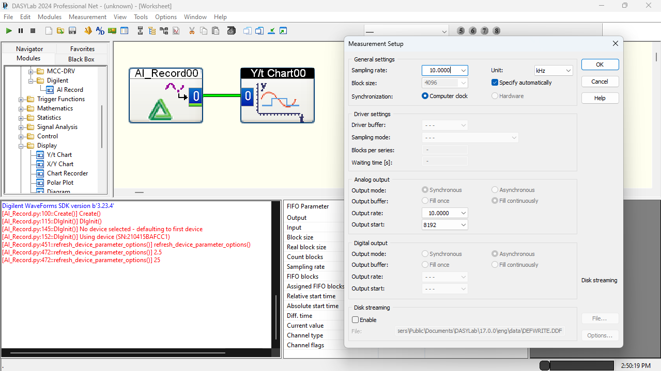Viewport: 661px width, 371px height.
Task: Enable disk streaming with the Enable checkbox
Action: 355,319
